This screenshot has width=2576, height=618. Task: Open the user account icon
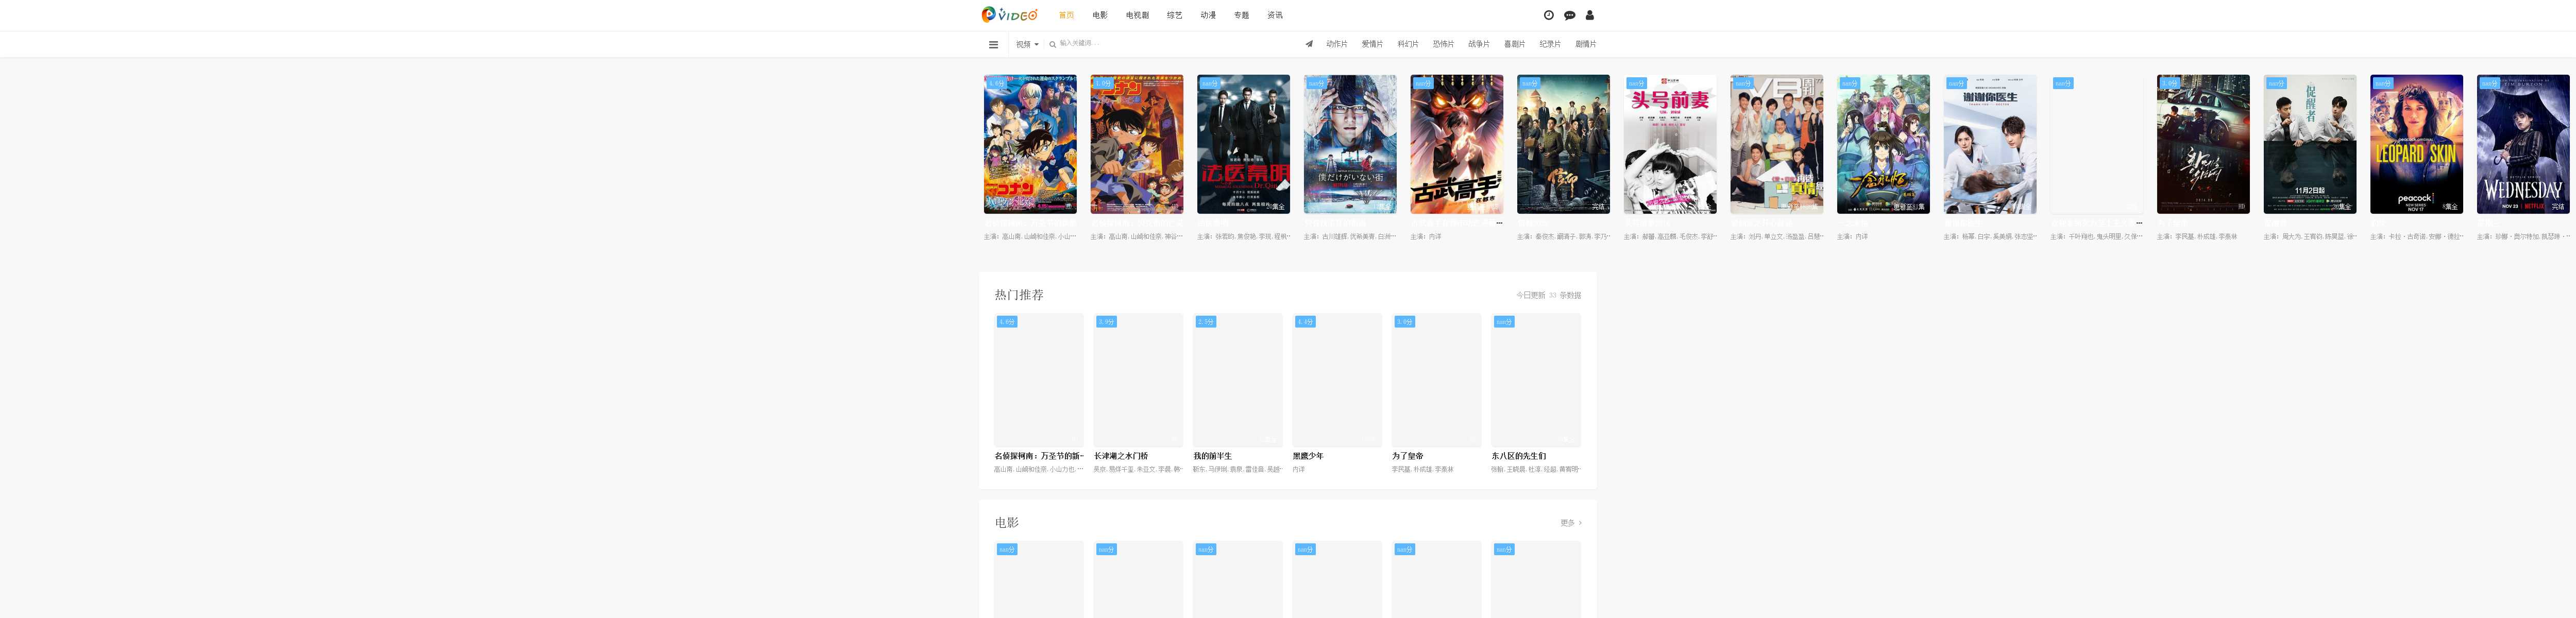click(x=1590, y=15)
